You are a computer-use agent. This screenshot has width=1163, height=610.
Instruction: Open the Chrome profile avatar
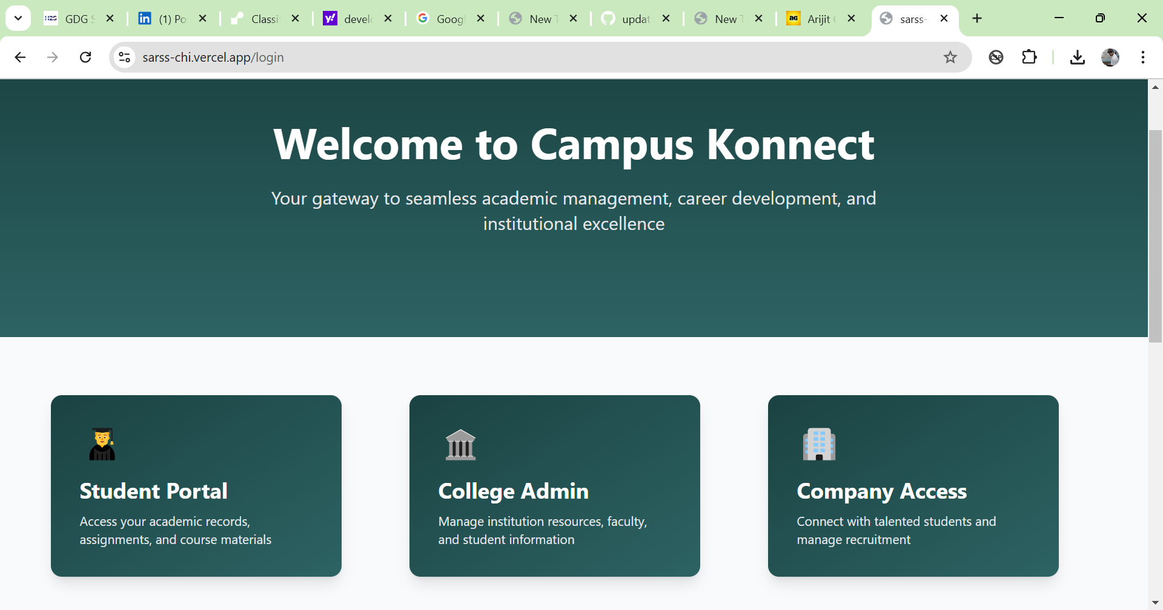[x=1110, y=57]
